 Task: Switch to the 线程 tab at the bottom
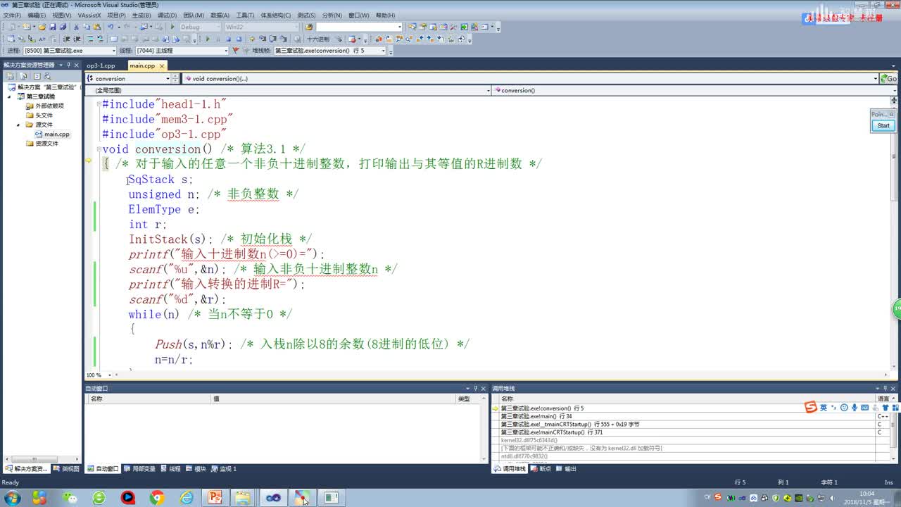coord(170,468)
